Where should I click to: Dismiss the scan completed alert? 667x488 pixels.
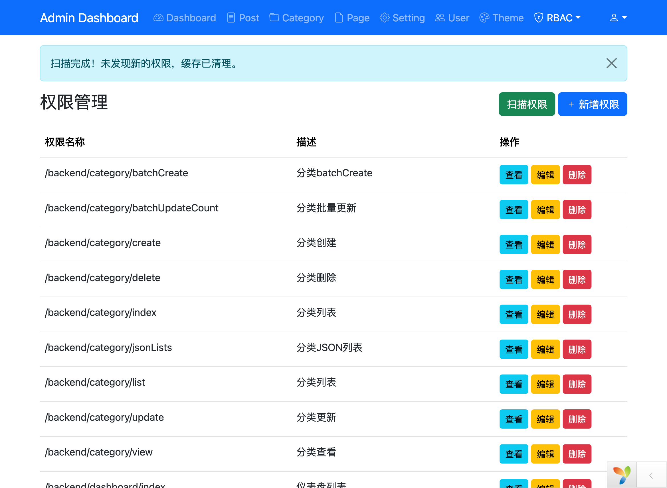tap(611, 63)
